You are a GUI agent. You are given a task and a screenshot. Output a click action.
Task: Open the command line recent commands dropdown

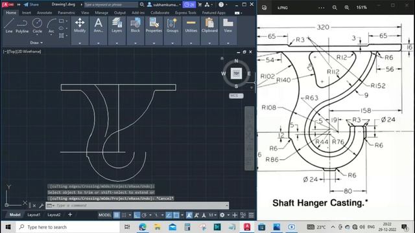pos(50,206)
